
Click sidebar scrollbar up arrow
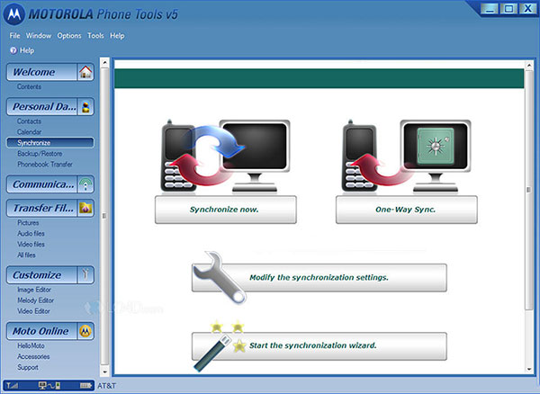coord(104,63)
